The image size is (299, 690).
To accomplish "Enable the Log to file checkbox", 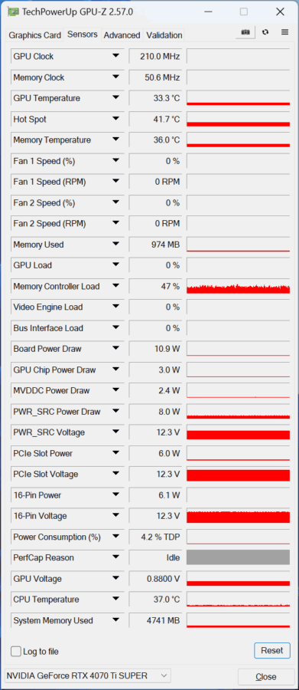I will pos(16,651).
